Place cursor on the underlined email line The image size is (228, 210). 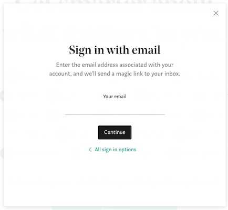115,109
